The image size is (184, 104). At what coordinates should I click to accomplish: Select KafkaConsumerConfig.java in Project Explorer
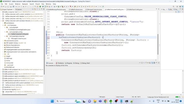pos(20,34)
